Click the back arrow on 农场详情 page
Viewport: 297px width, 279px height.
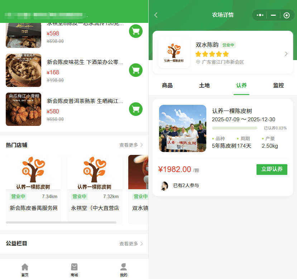coord(155,15)
